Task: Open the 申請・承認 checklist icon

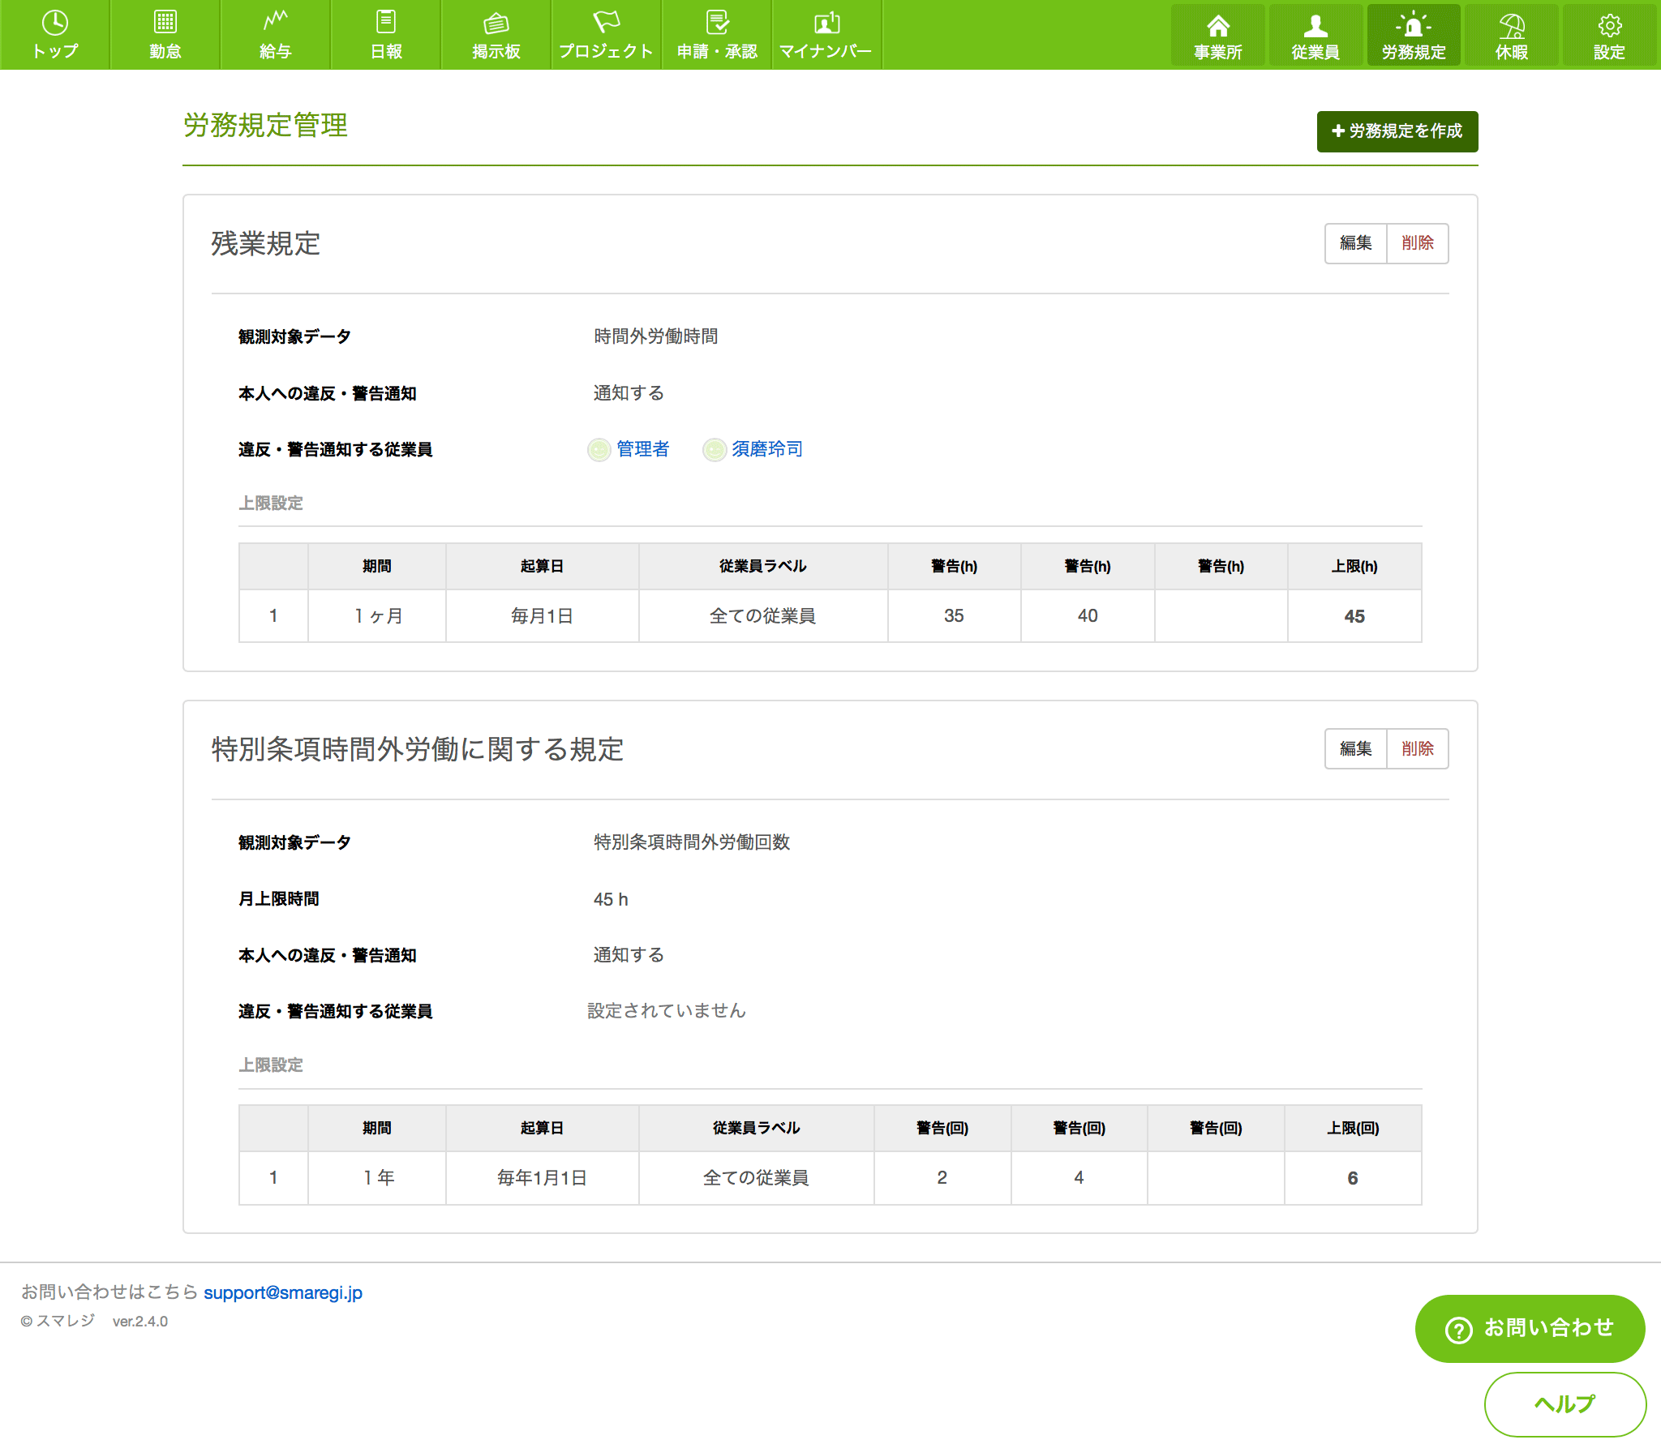Action: point(717,22)
